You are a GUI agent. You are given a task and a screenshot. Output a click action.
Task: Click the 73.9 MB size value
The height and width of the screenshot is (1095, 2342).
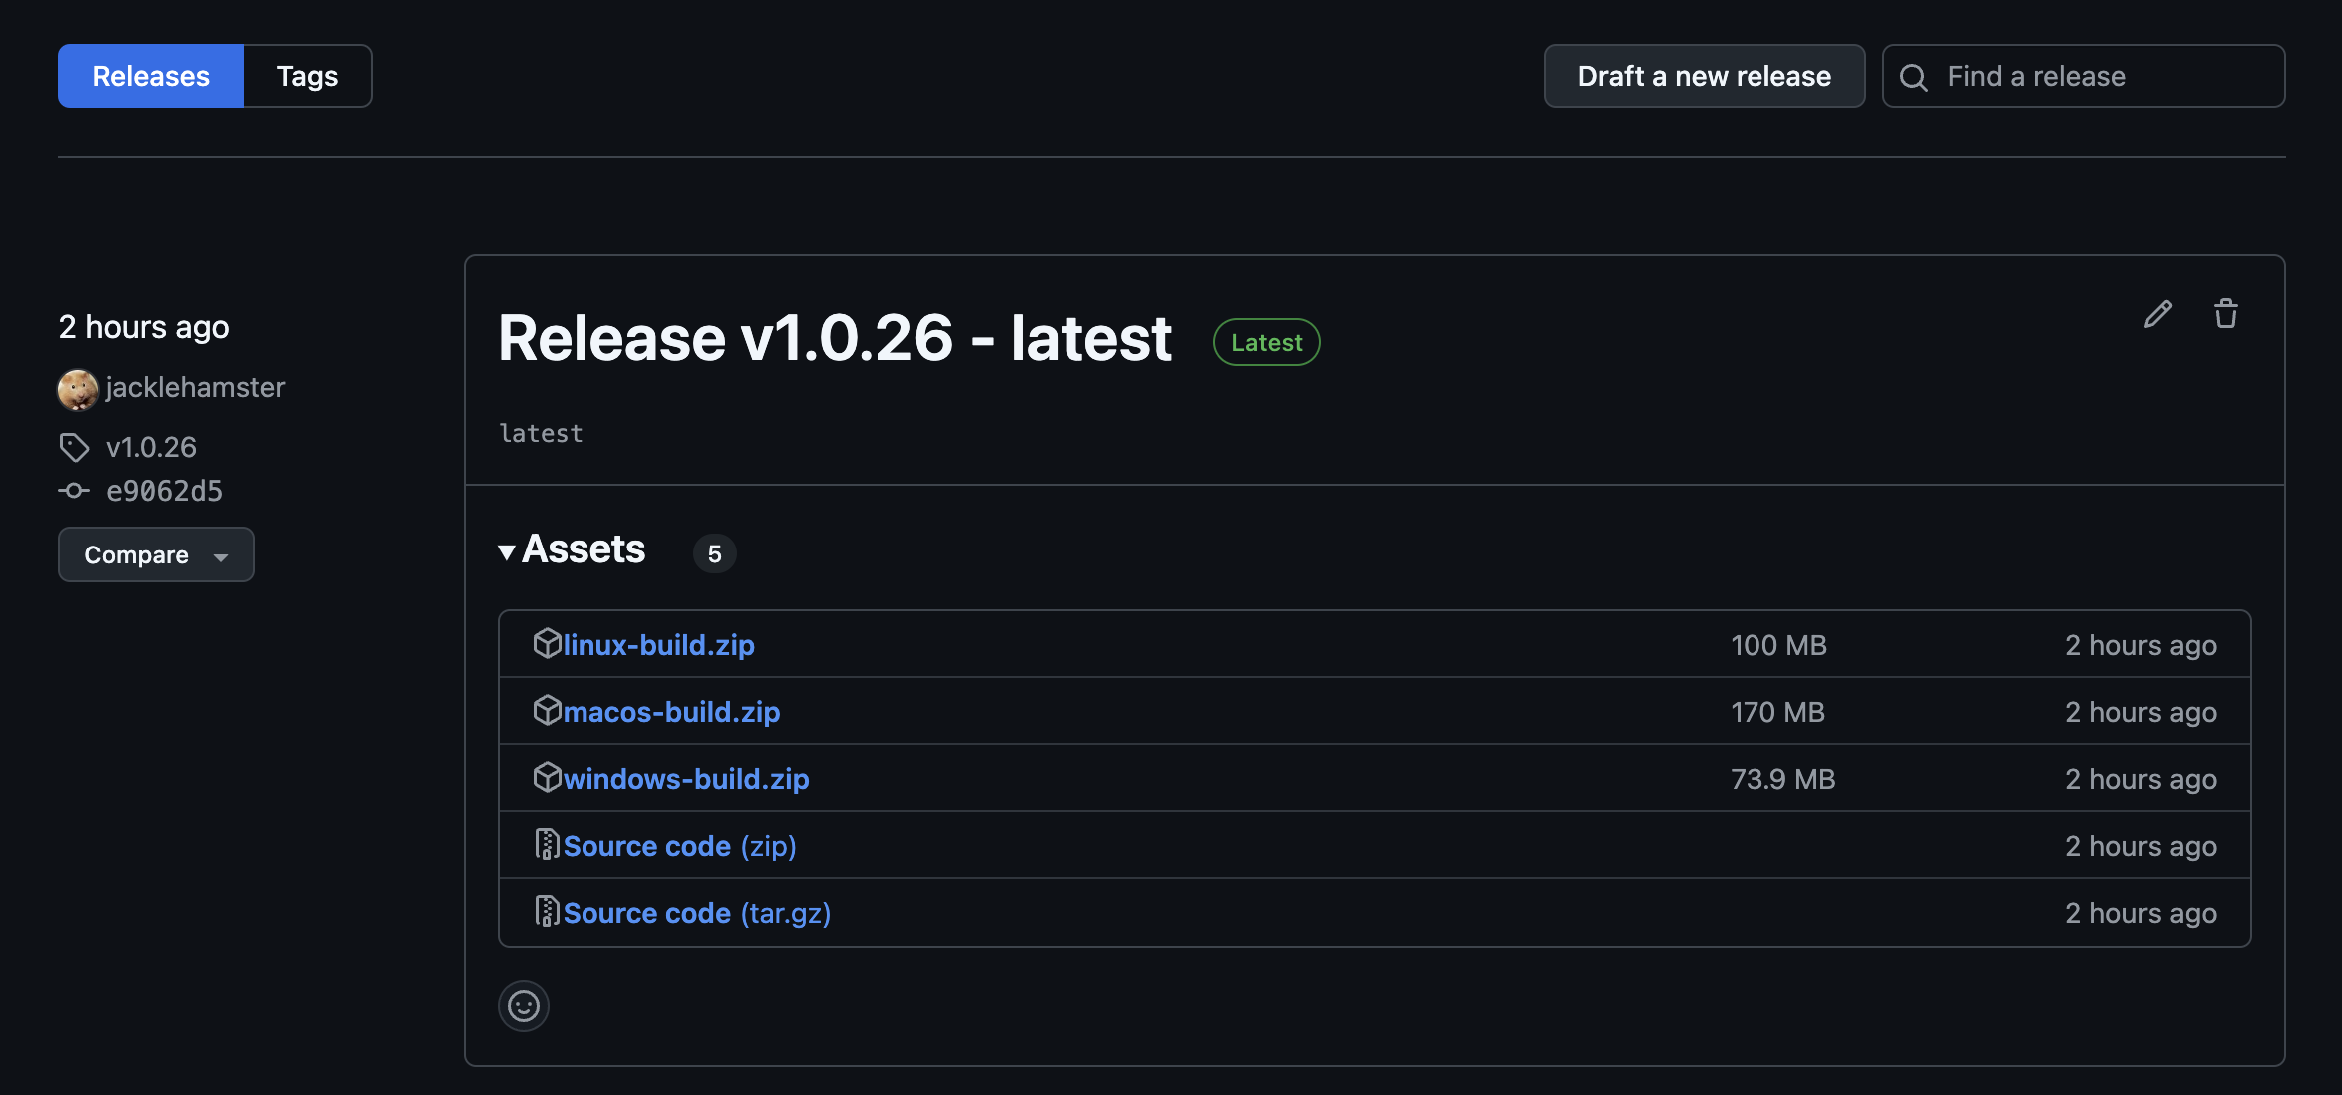click(1783, 779)
